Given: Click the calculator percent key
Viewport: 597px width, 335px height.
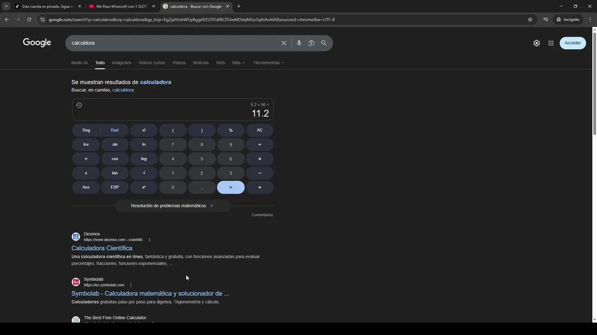Looking at the screenshot, I should tap(230, 130).
